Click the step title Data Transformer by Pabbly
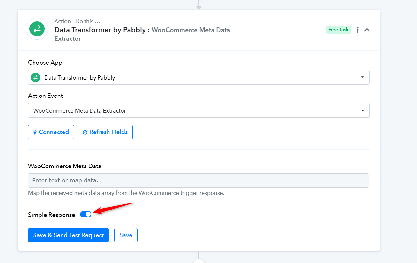Image resolution: width=417 pixels, height=263 pixels. point(102,30)
